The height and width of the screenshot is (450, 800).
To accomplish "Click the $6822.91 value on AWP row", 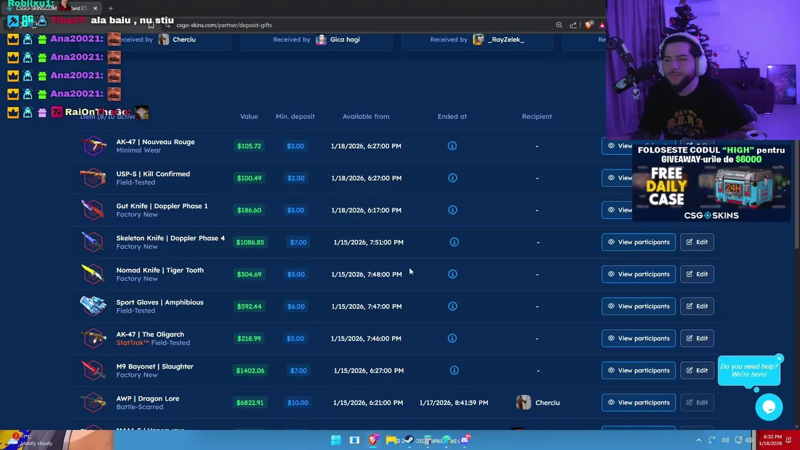I will pyautogui.click(x=249, y=402).
